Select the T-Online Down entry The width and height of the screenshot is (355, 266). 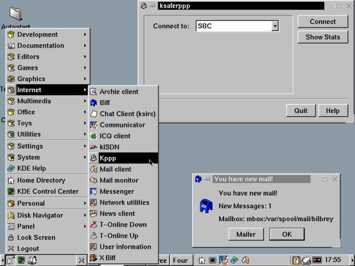[123, 224]
